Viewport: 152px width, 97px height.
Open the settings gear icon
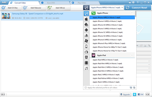pos(133,2)
